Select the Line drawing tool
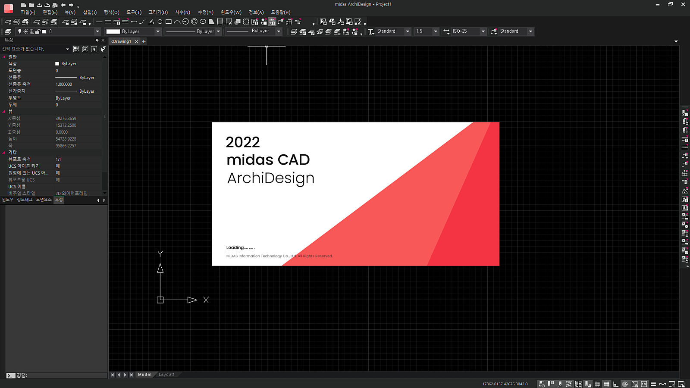Viewport: 690px width, 388px height. (99, 22)
